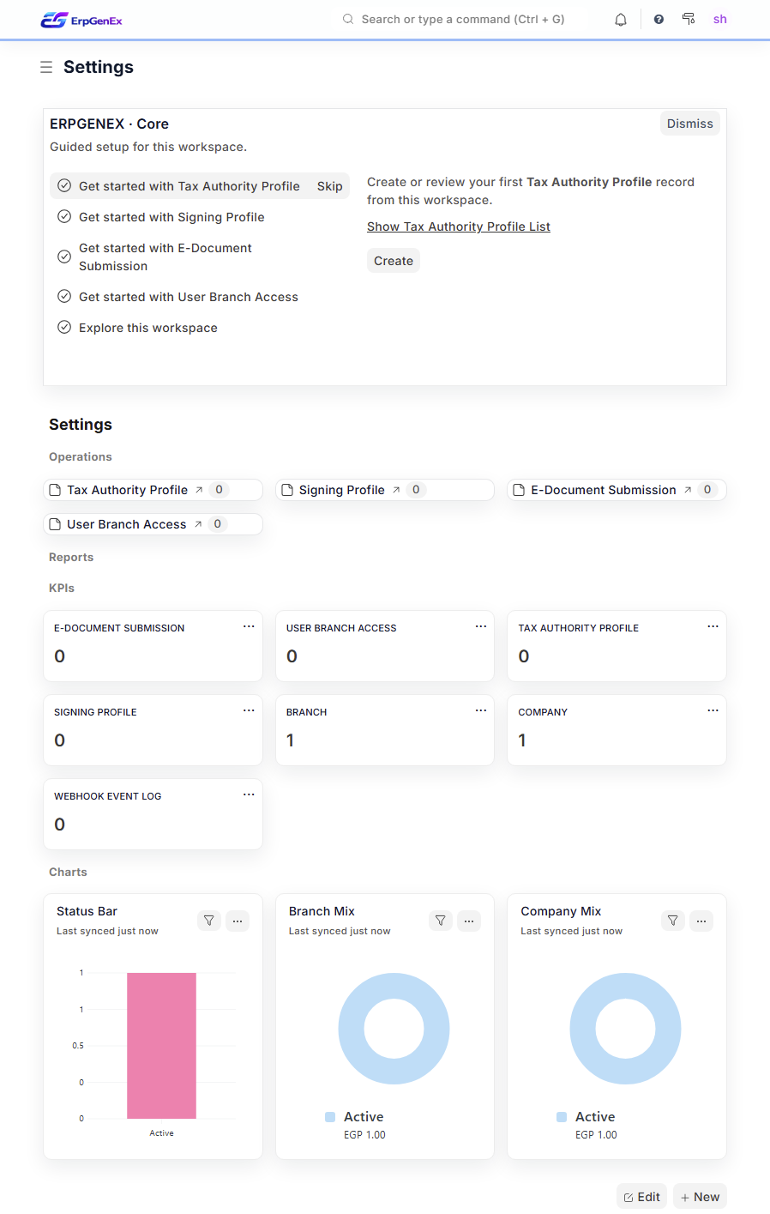Click the search command input field
Image resolution: width=770 pixels, height=1214 pixels.
coord(454,19)
